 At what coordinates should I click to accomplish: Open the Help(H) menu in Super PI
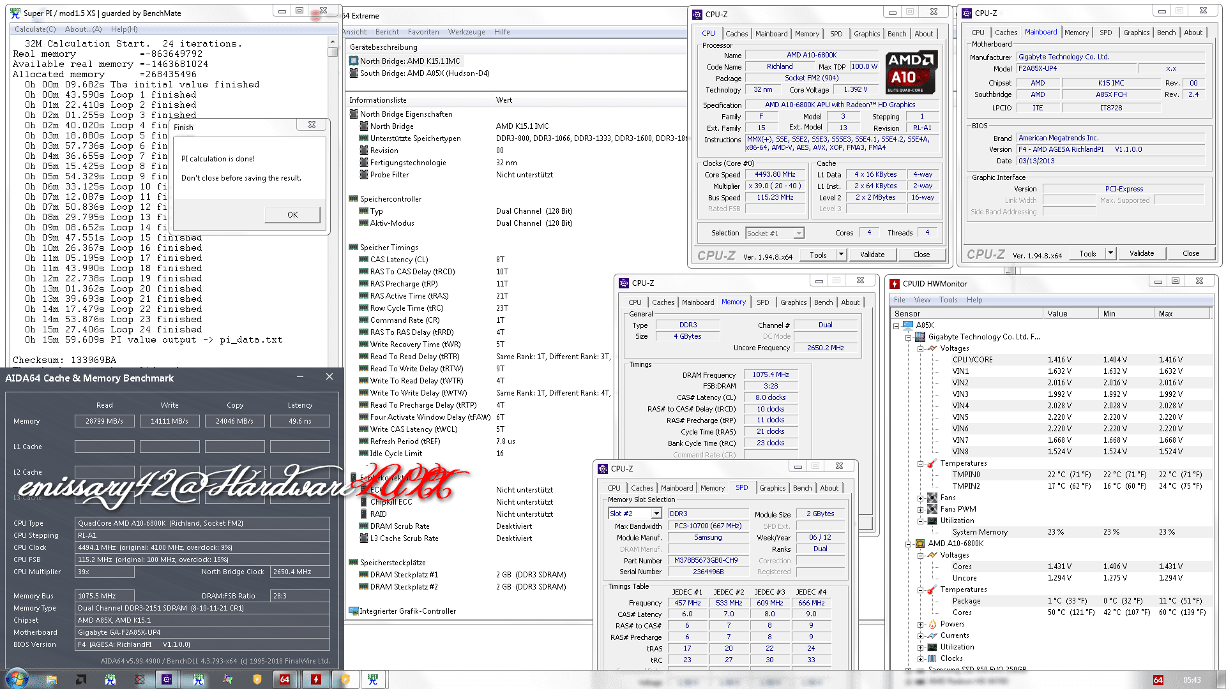(124, 29)
